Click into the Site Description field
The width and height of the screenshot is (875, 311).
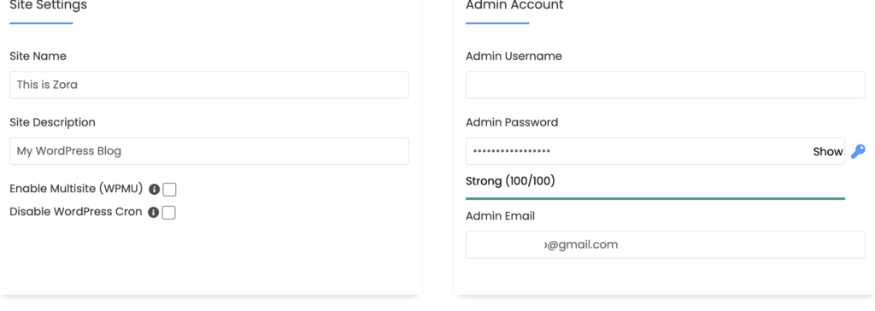[x=209, y=150]
